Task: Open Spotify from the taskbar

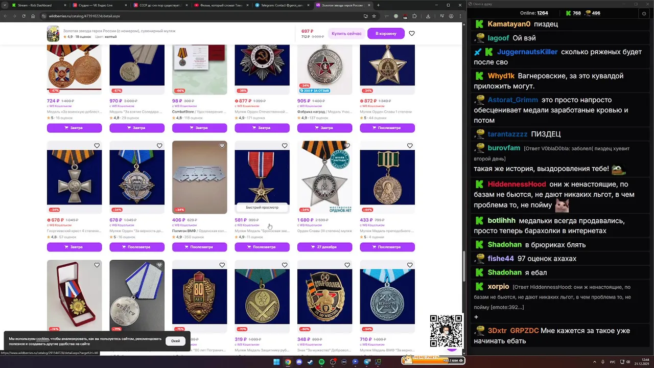Action: 321,362
